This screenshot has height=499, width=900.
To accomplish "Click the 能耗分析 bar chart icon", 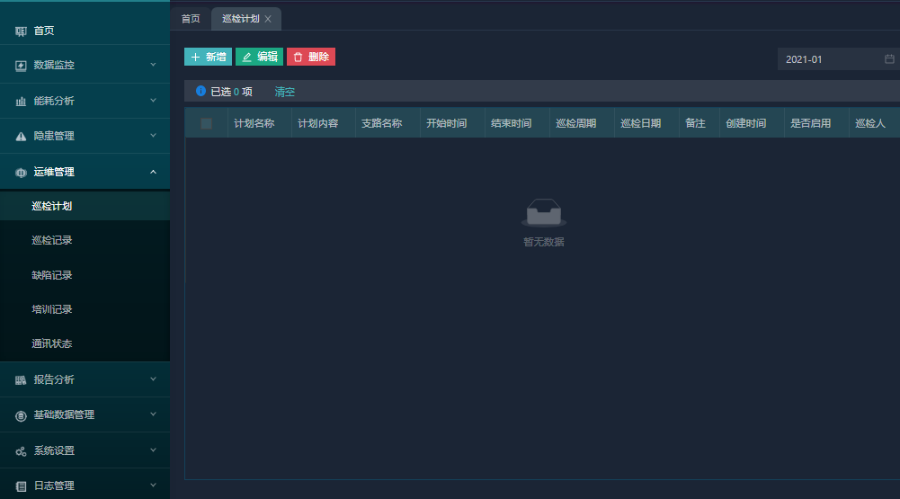I will point(21,102).
